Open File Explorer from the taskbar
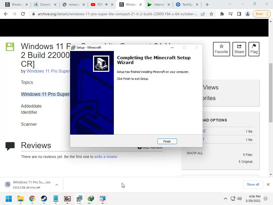273x205 pixels. click(x=20, y=199)
